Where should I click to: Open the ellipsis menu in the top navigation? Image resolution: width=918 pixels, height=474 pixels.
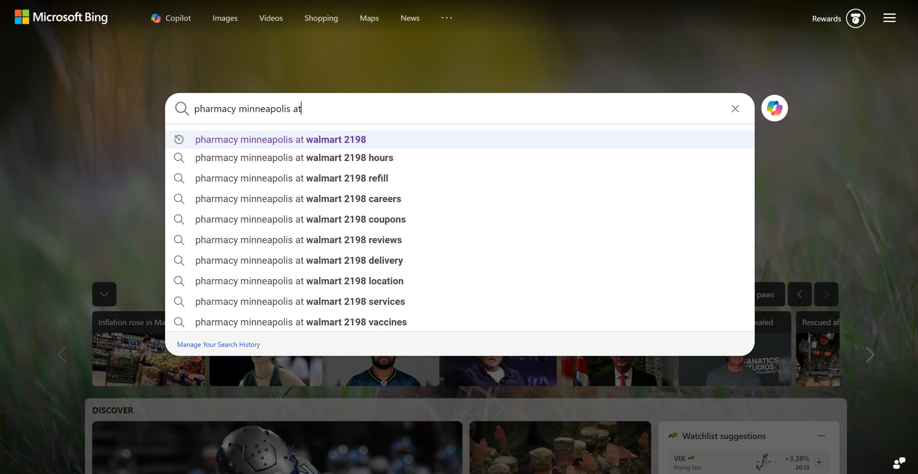(446, 18)
